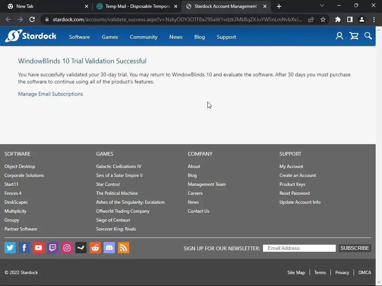Open the Reset Password link

coord(295,193)
